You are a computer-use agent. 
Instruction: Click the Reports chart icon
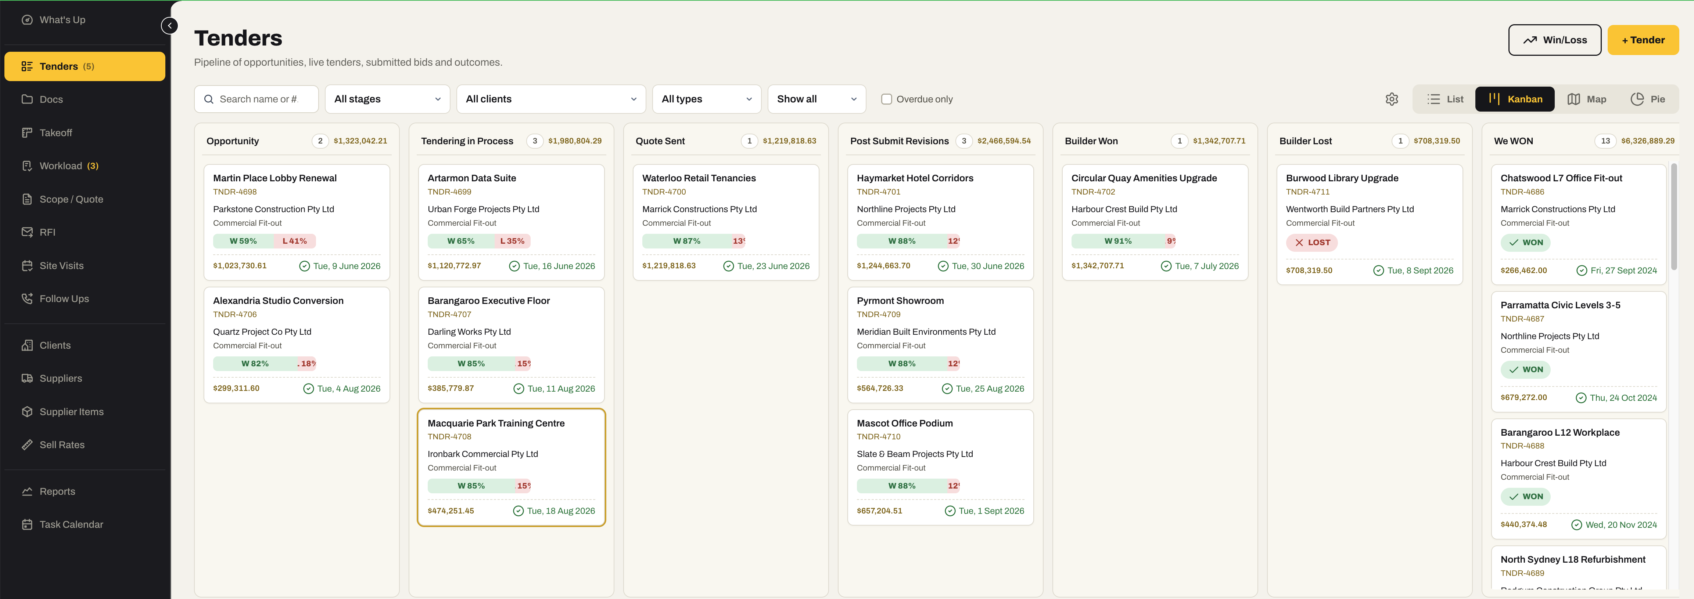point(27,491)
